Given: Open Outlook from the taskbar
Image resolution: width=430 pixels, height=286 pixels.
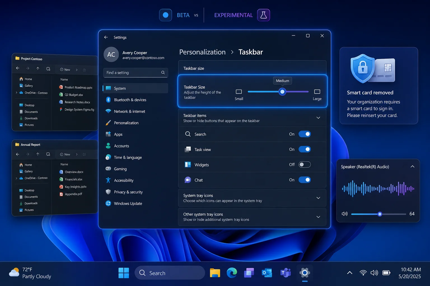Looking at the screenshot, I should coord(267,273).
